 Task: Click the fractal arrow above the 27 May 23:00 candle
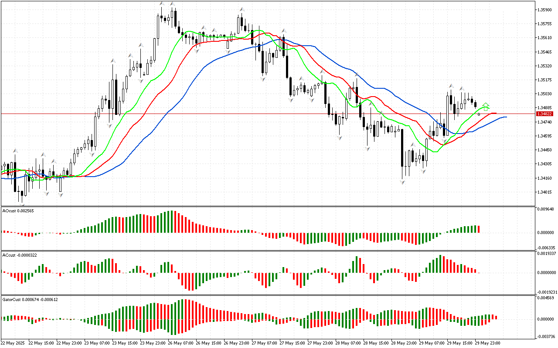pos(322,72)
